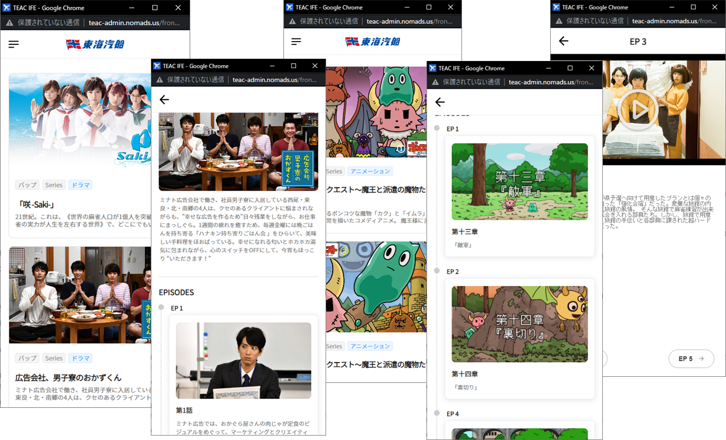726x440 pixels.
Task: Select the EP 4 timeline label
Action: coord(453,414)
